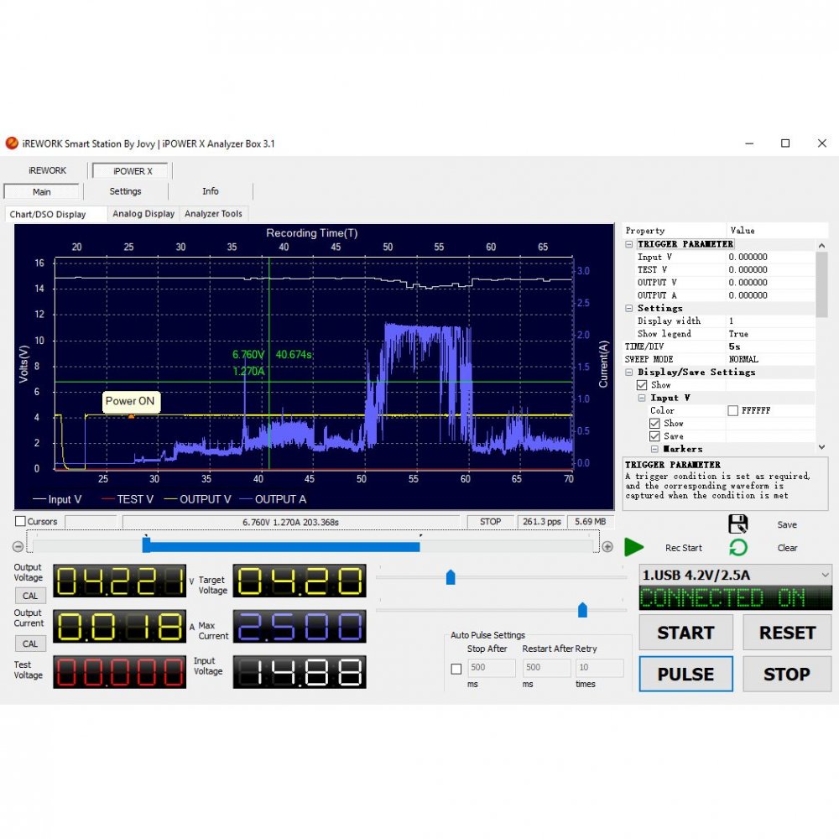Click property grid scrollbar up arrow
The width and height of the screenshot is (839, 839).
pos(822,245)
